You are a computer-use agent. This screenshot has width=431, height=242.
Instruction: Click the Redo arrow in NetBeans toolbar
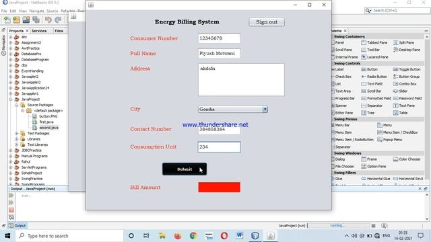pyautogui.click(x=58, y=19)
